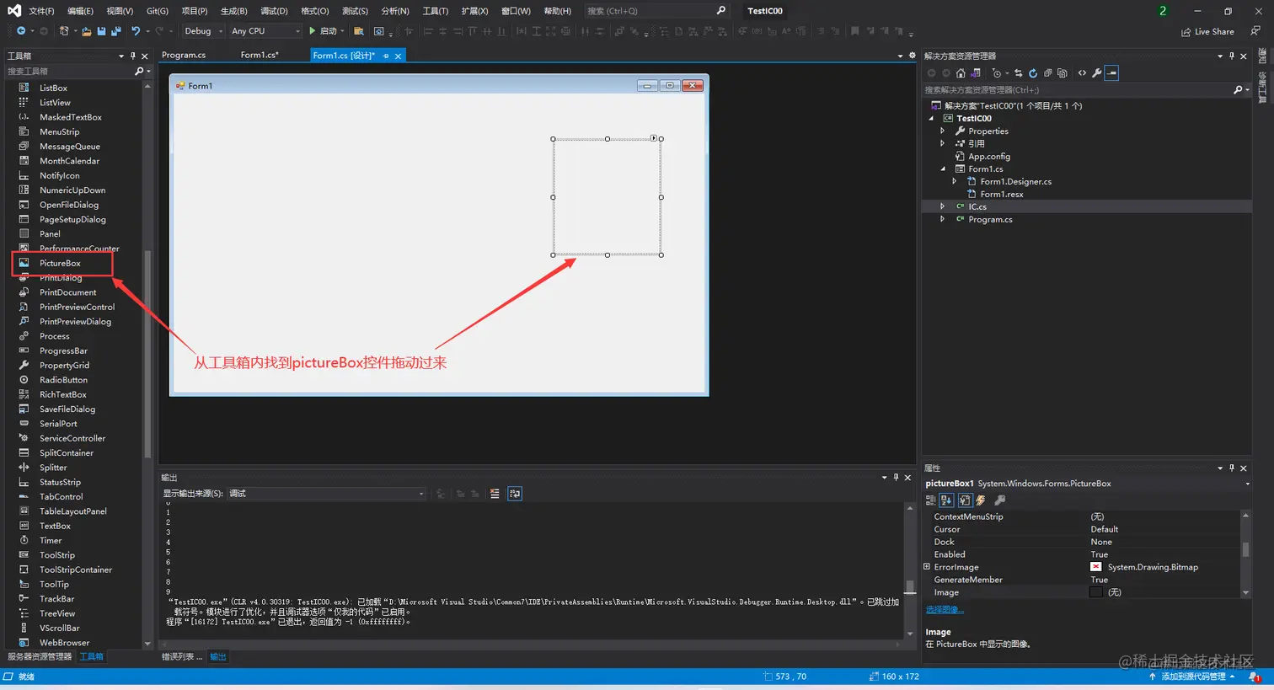This screenshot has height=690, width=1274.
Task: Open the pictureBox1 object selector dropdown
Action: pyautogui.click(x=1247, y=484)
